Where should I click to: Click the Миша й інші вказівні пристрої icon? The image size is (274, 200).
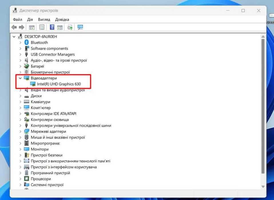pyautogui.click(x=26, y=137)
